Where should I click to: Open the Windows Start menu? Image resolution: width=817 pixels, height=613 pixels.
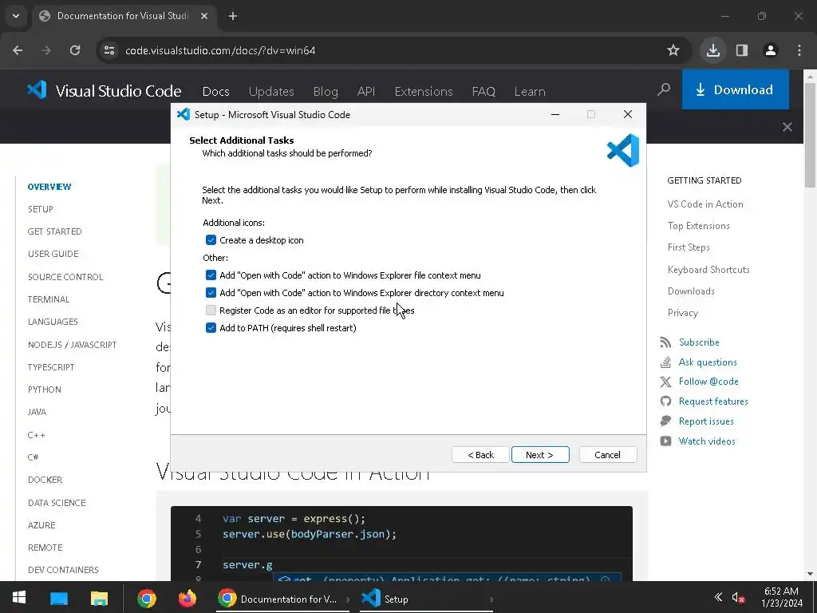click(19, 597)
